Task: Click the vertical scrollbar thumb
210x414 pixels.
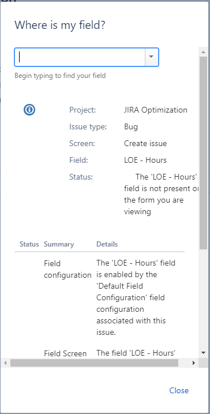Action: pos(203,152)
